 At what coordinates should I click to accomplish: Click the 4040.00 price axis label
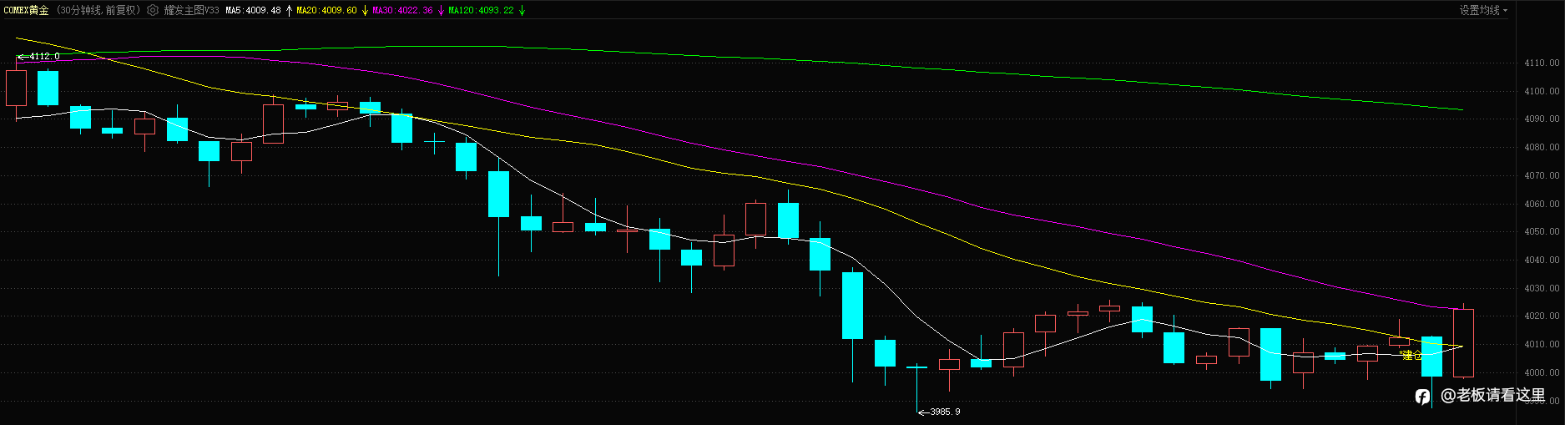(x=1542, y=260)
